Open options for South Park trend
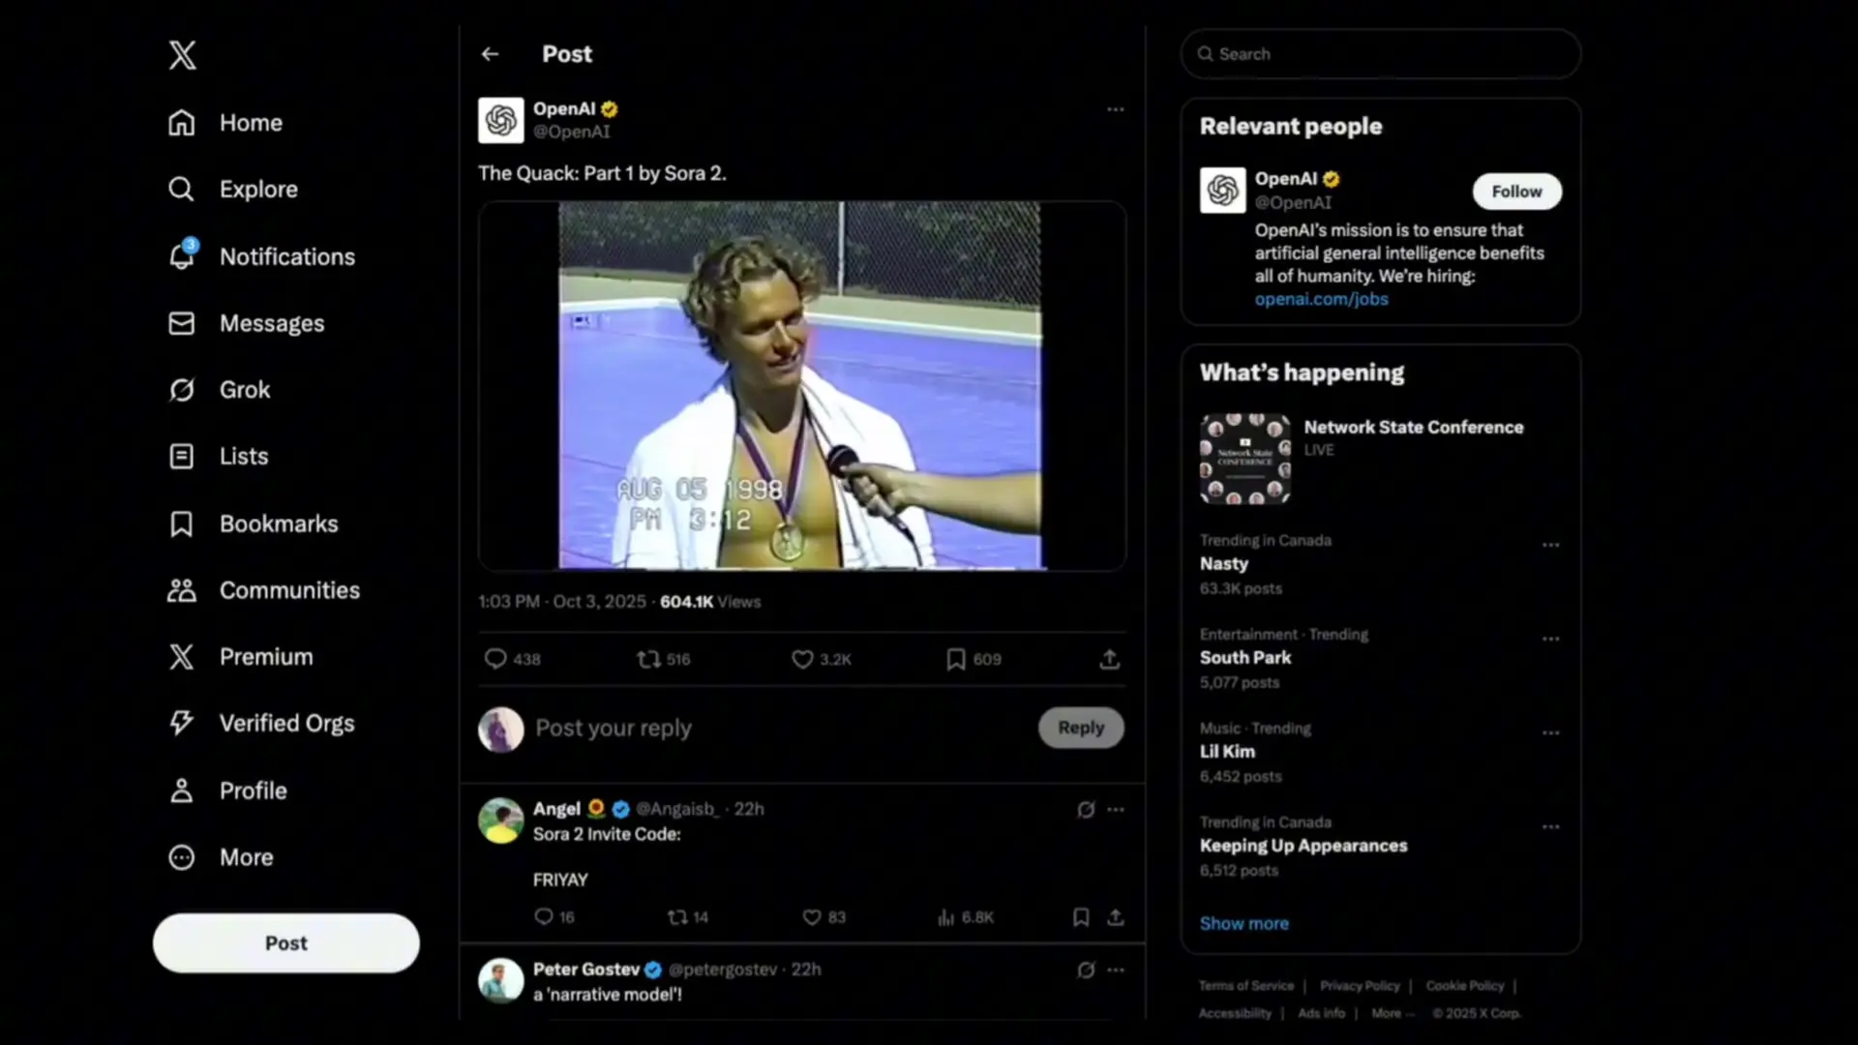 (1550, 639)
